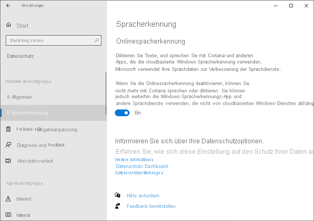Click the Diagnose und Feedback icon
Screen dimensions: 314x221
[x=8, y=145]
